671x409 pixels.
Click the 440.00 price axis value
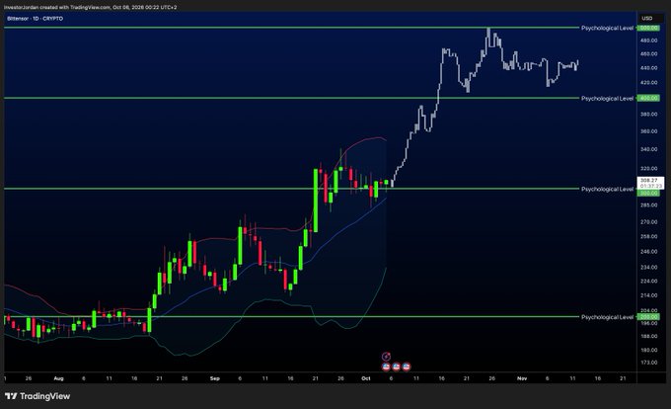(x=649, y=67)
